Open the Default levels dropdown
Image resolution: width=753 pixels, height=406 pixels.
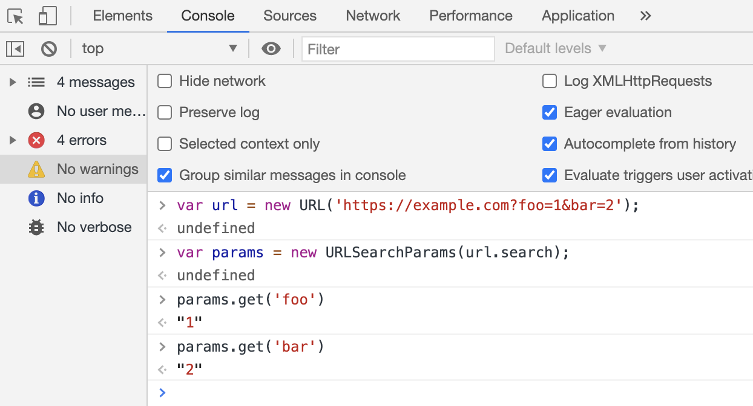[x=555, y=48]
